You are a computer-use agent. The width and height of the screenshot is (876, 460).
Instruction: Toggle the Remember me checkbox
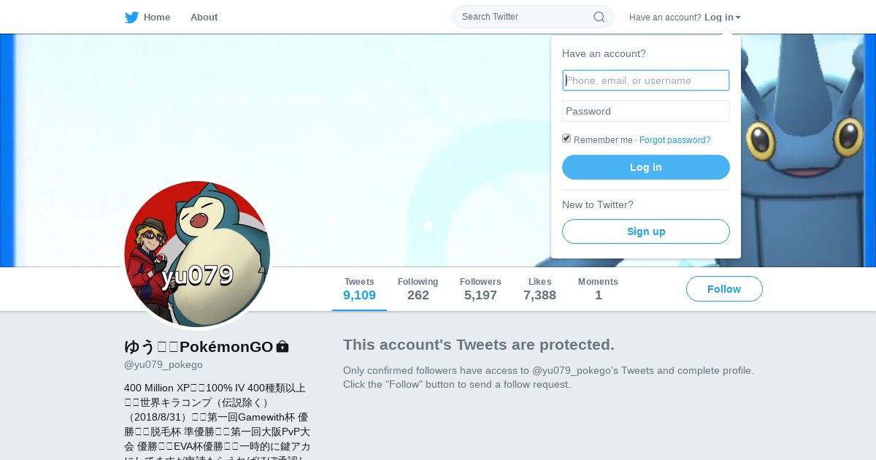coord(566,138)
